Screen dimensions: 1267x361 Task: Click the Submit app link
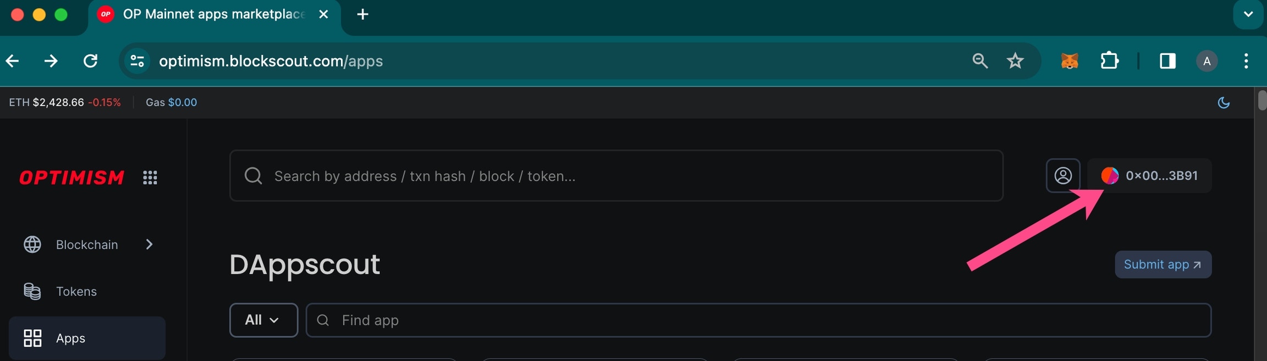(1163, 264)
